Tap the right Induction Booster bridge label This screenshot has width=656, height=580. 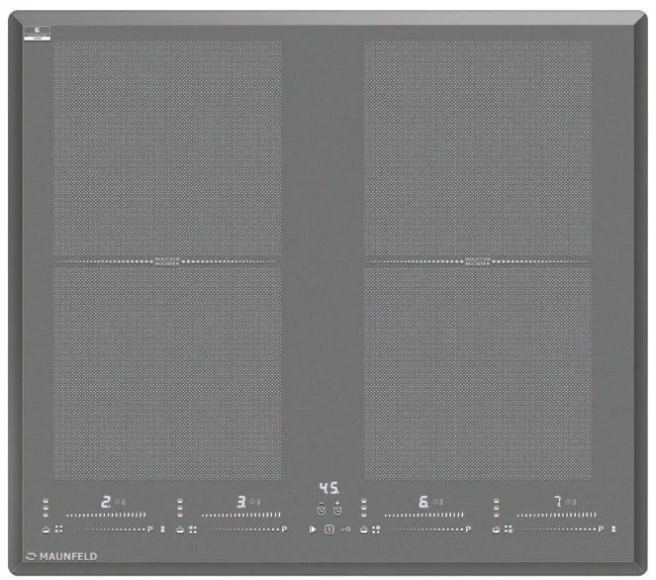point(478,262)
